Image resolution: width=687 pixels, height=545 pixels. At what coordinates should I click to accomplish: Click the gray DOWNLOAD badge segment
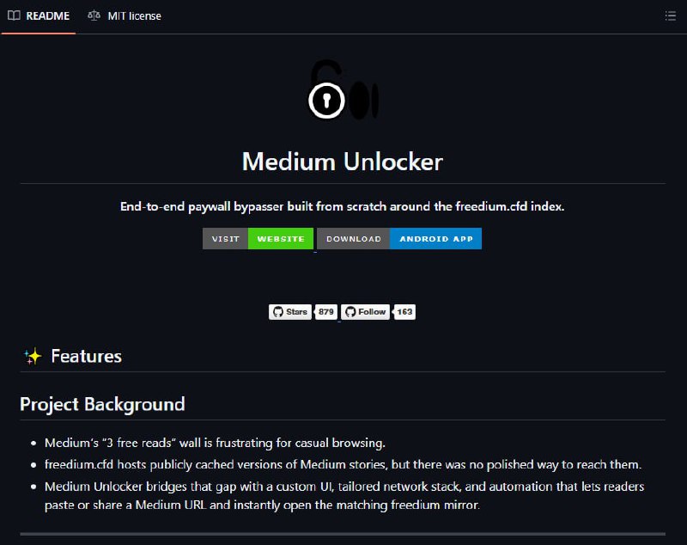click(x=353, y=238)
